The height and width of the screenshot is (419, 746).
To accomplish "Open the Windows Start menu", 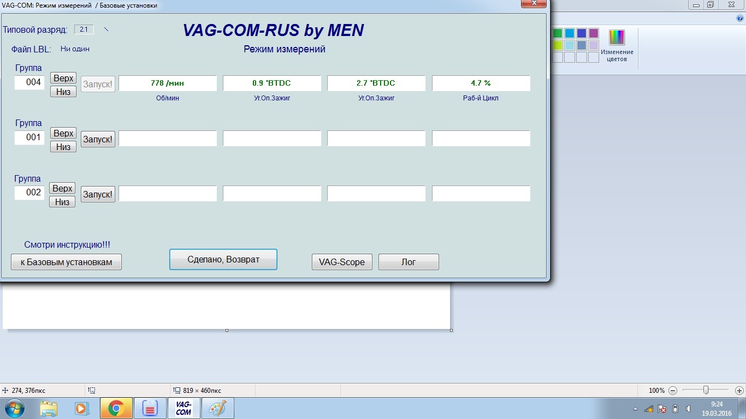I will [15, 408].
